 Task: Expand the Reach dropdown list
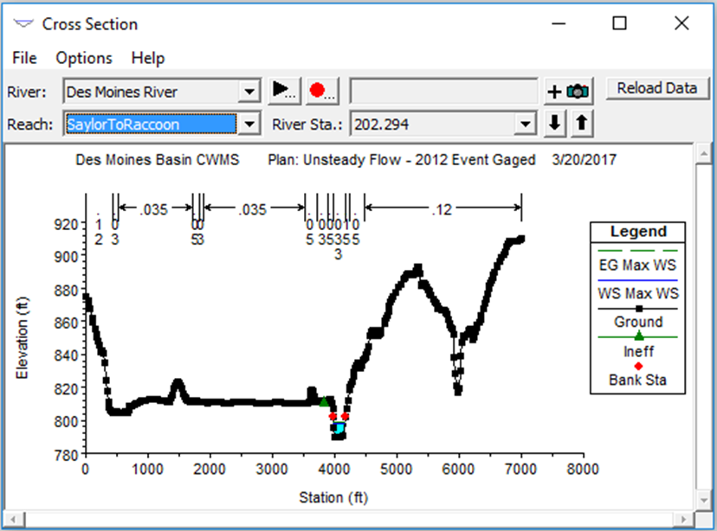point(249,124)
